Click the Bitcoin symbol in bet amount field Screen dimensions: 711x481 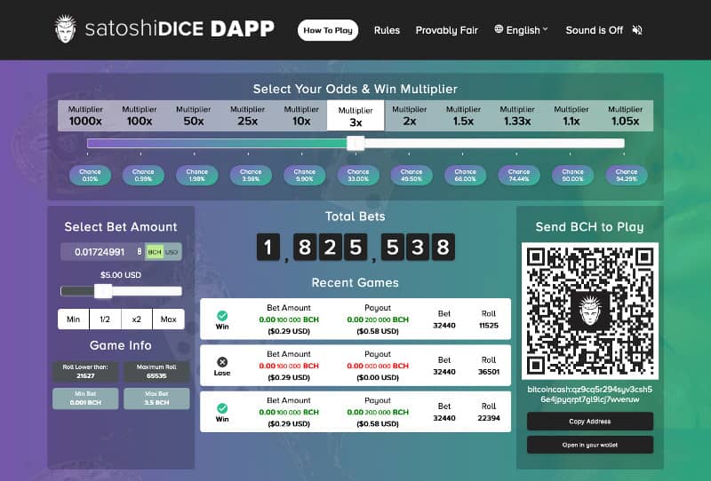point(140,251)
